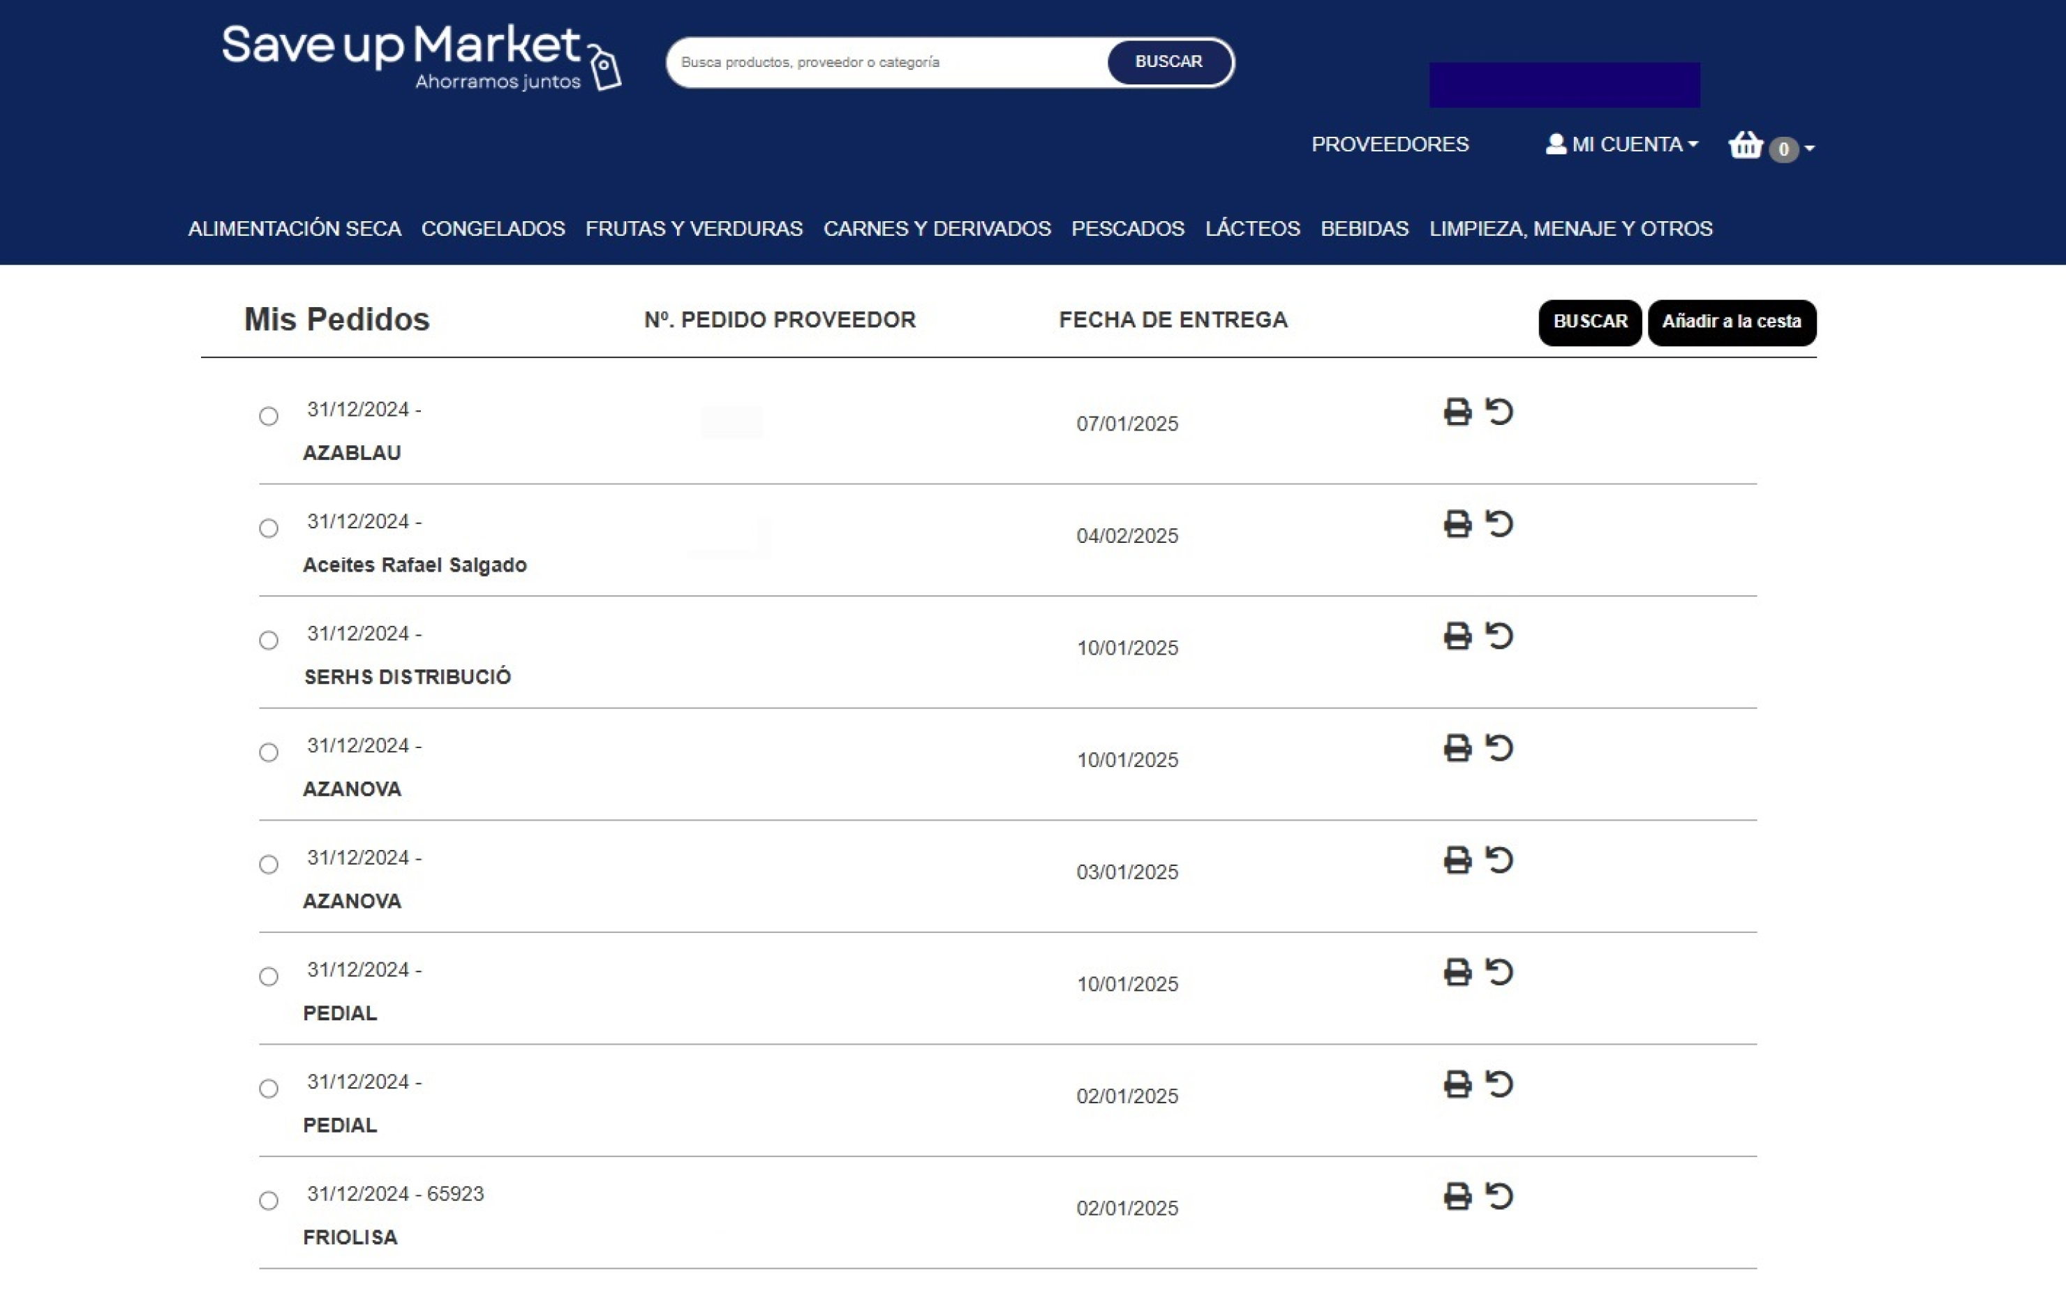Click order text 31/12/2024 - 65923
The image size is (2066, 1291).
coord(395,1194)
